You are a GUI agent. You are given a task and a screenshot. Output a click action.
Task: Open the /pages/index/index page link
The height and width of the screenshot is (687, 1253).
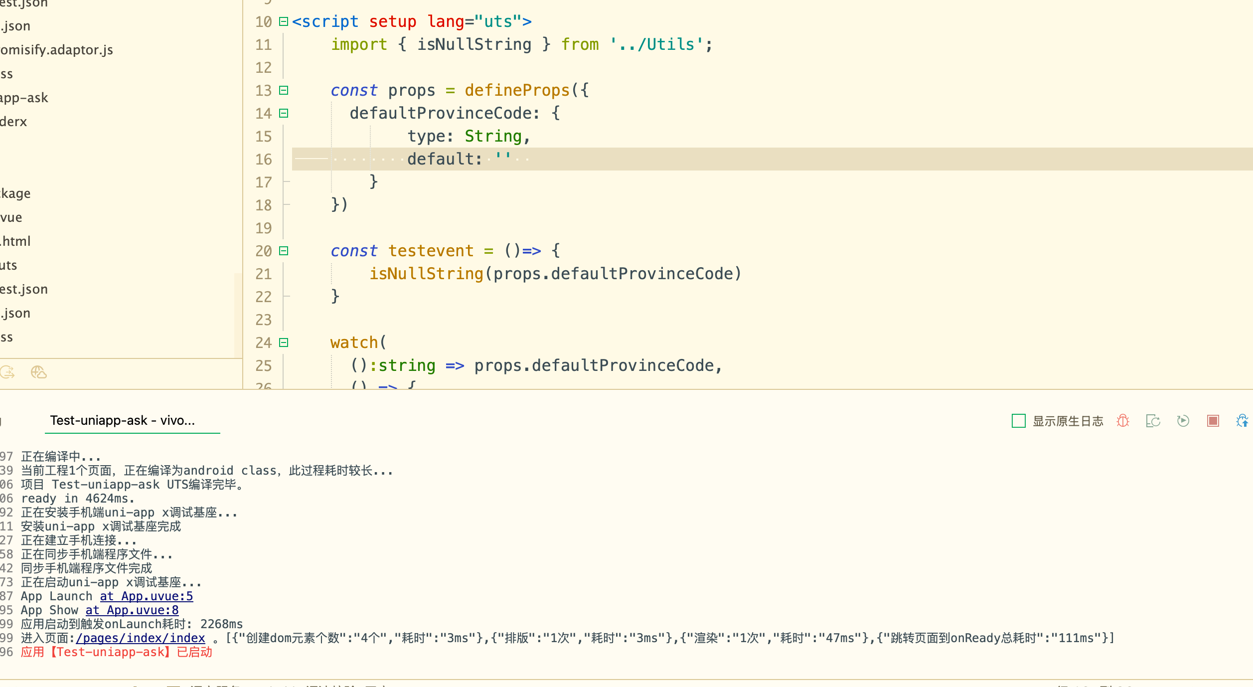pos(140,638)
